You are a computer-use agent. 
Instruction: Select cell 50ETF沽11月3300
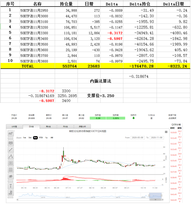[37, 33]
